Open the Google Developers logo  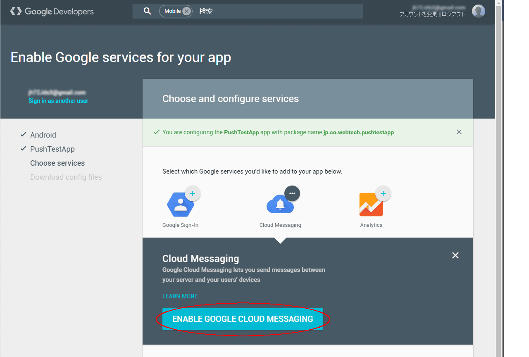point(52,12)
